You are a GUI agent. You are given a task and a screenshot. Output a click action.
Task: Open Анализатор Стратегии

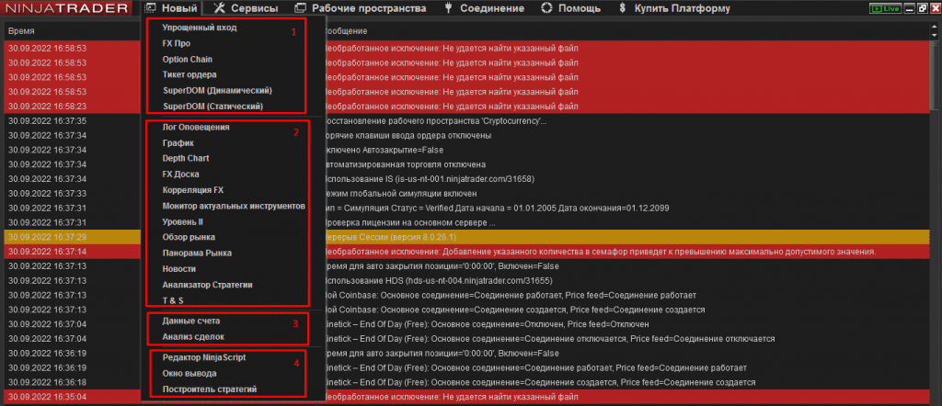pyautogui.click(x=207, y=284)
